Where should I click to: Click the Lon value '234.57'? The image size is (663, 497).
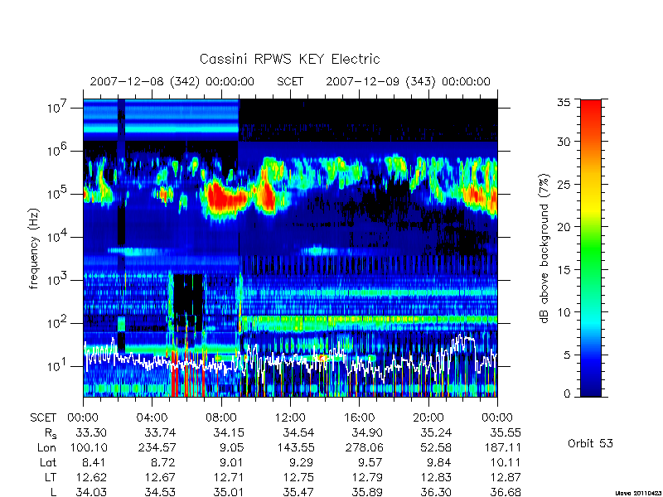pyautogui.click(x=157, y=447)
